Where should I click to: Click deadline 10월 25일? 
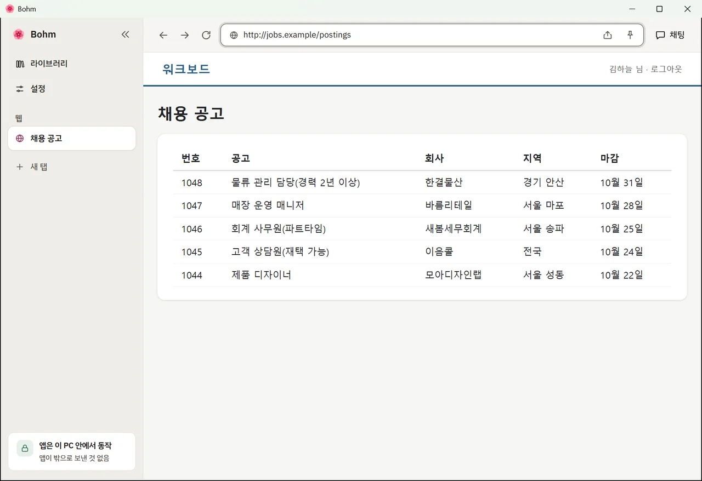(x=622, y=228)
